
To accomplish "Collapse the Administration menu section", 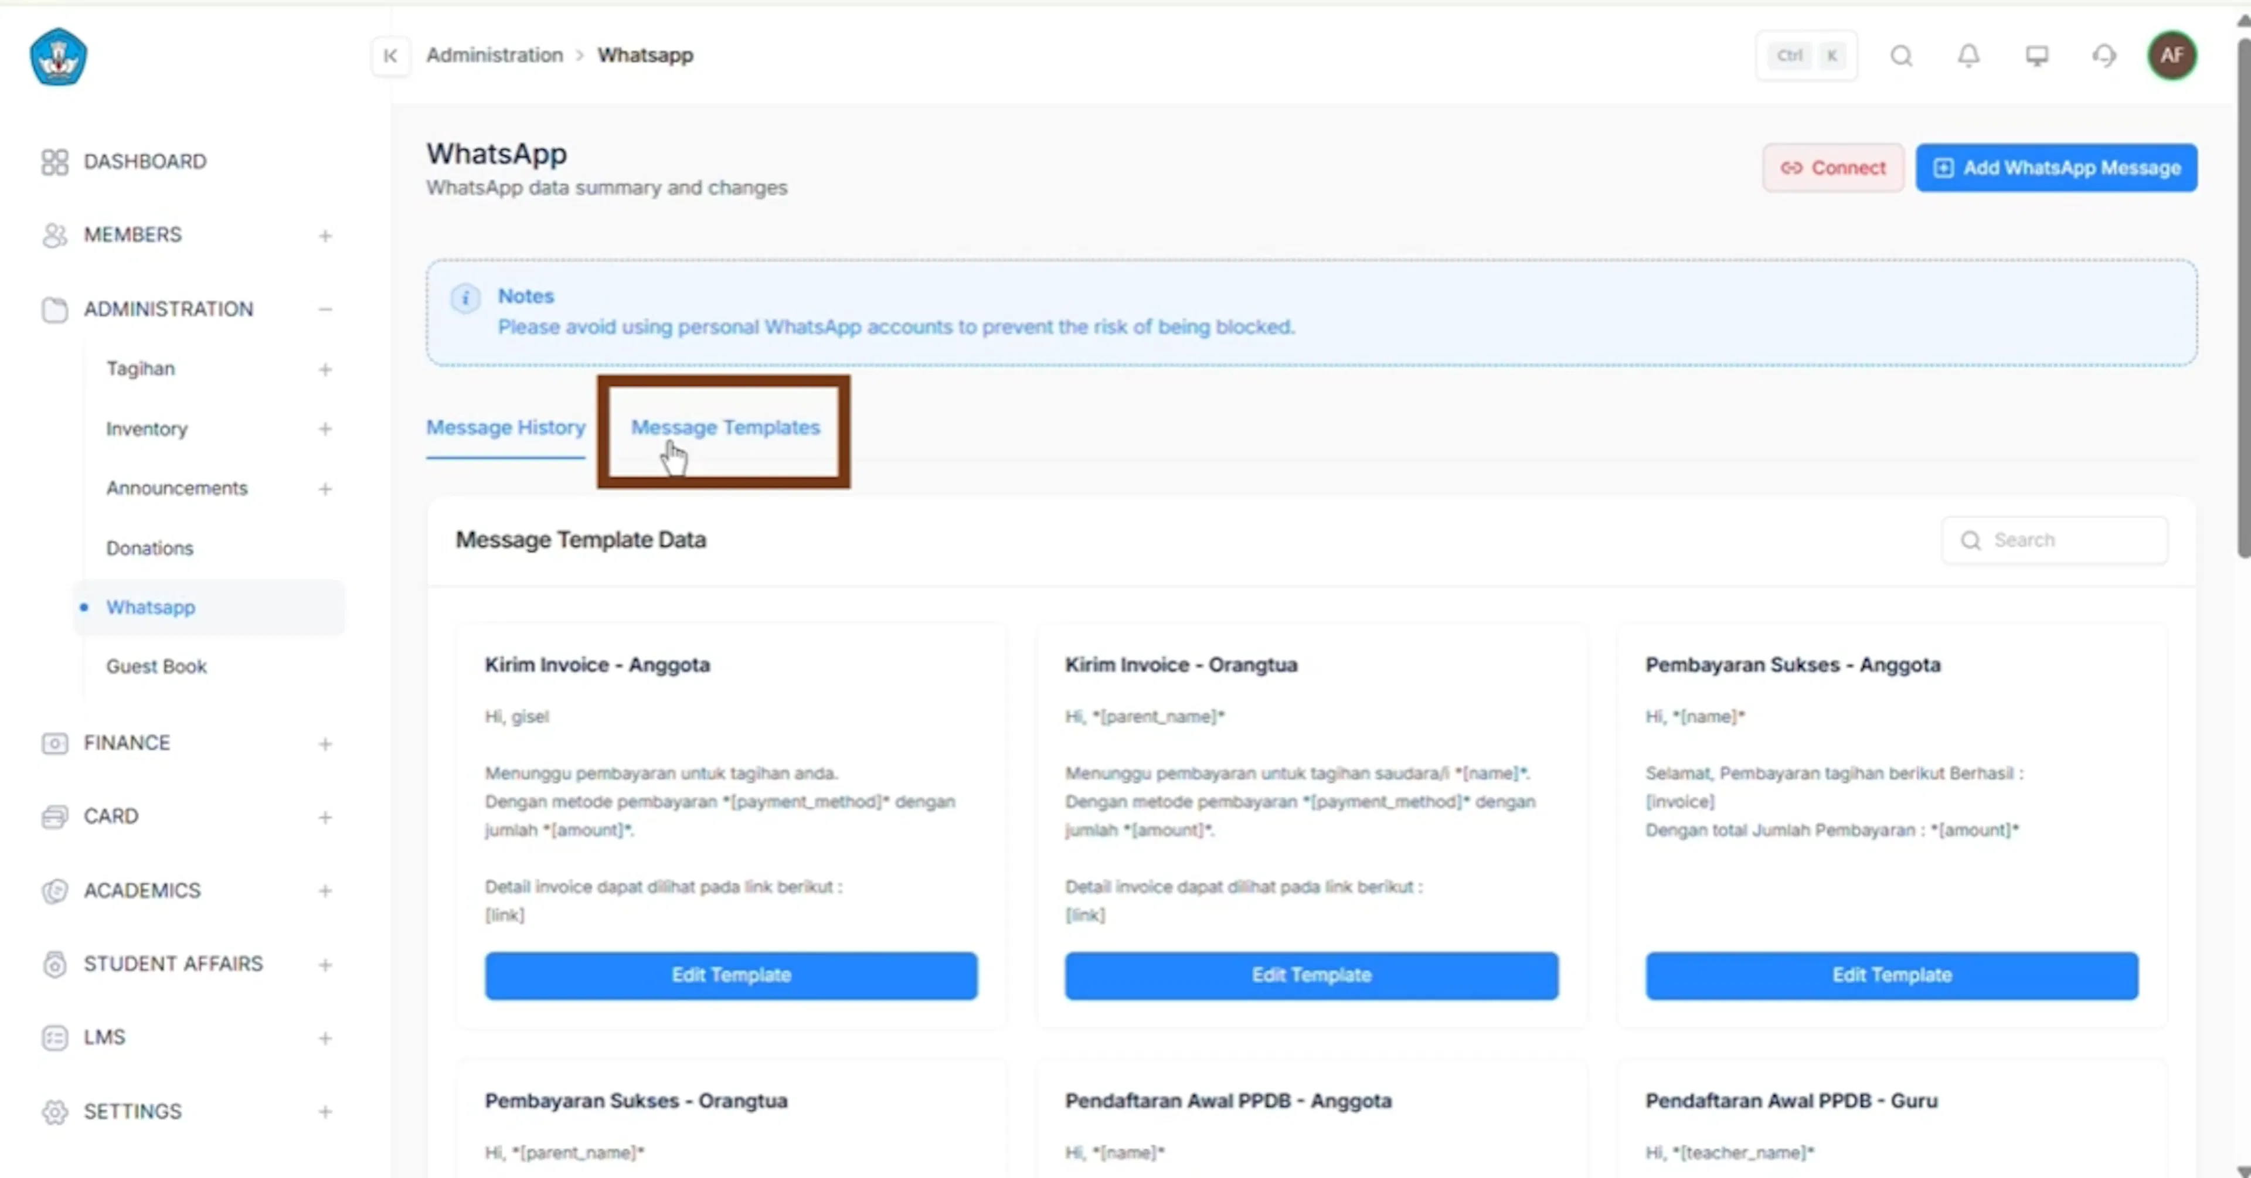I will point(325,309).
